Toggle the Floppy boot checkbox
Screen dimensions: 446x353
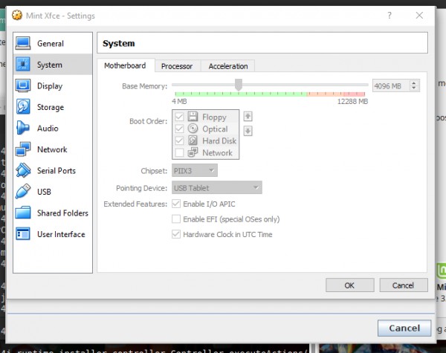(179, 117)
